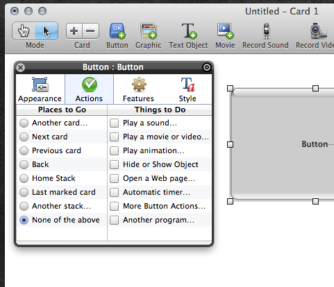Enable 'Open a Web page…' checkbox

114,178
